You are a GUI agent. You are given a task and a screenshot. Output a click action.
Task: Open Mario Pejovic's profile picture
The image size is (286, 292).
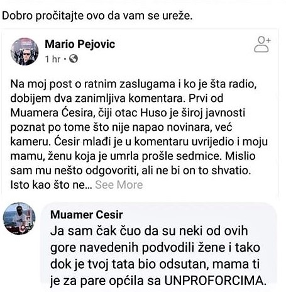[25, 52]
